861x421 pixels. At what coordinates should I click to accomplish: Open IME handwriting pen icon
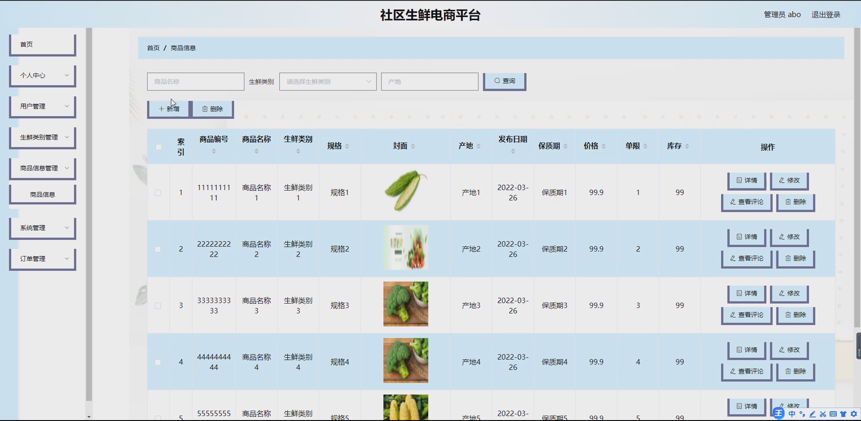[x=812, y=414]
